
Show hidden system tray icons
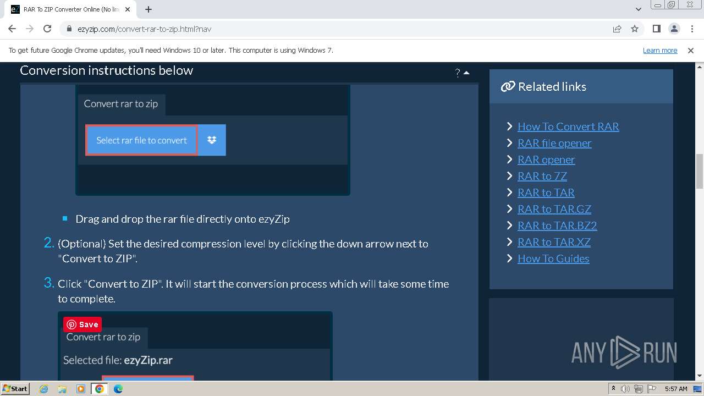point(613,389)
